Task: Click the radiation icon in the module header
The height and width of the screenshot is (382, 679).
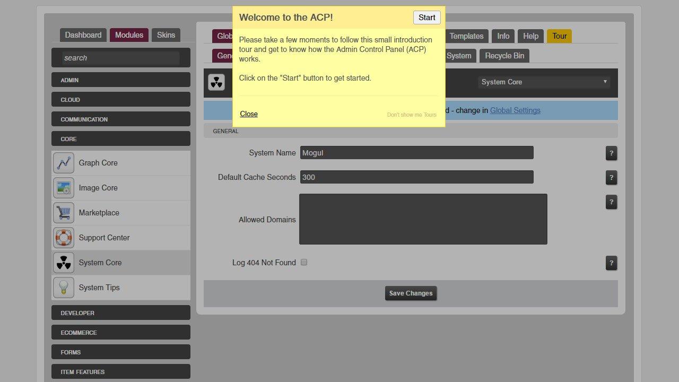Action: [x=216, y=82]
